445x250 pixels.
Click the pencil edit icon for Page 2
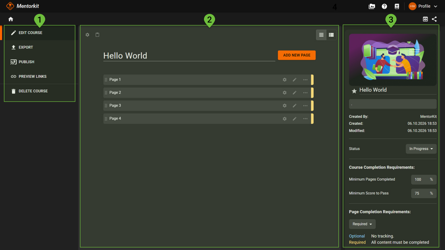tap(295, 93)
